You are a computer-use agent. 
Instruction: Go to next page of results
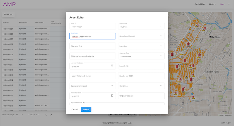pyautogui.click(x=51, y=115)
